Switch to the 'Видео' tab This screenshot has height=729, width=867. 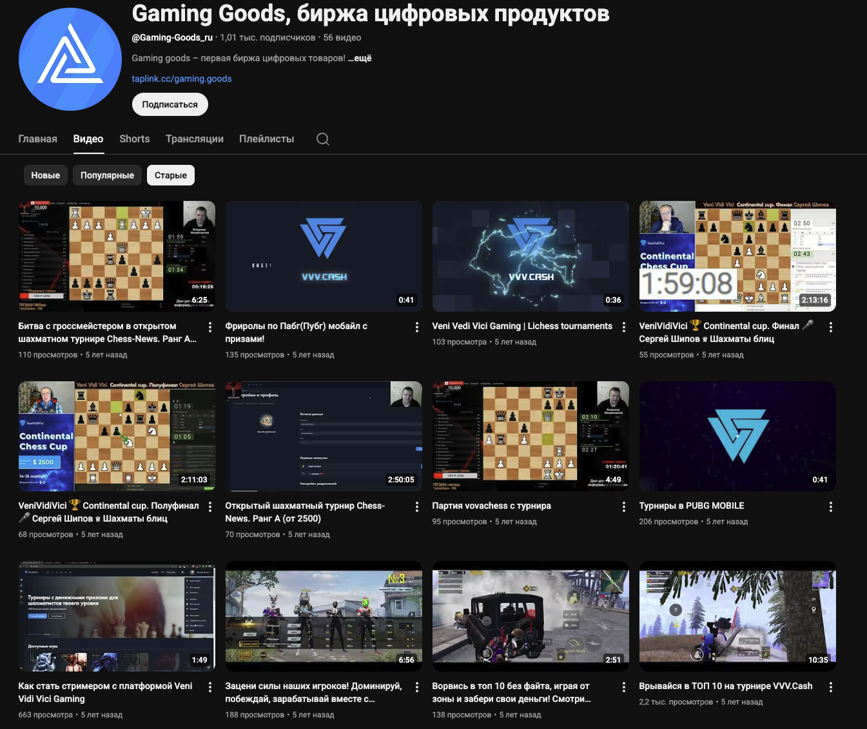(88, 139)
